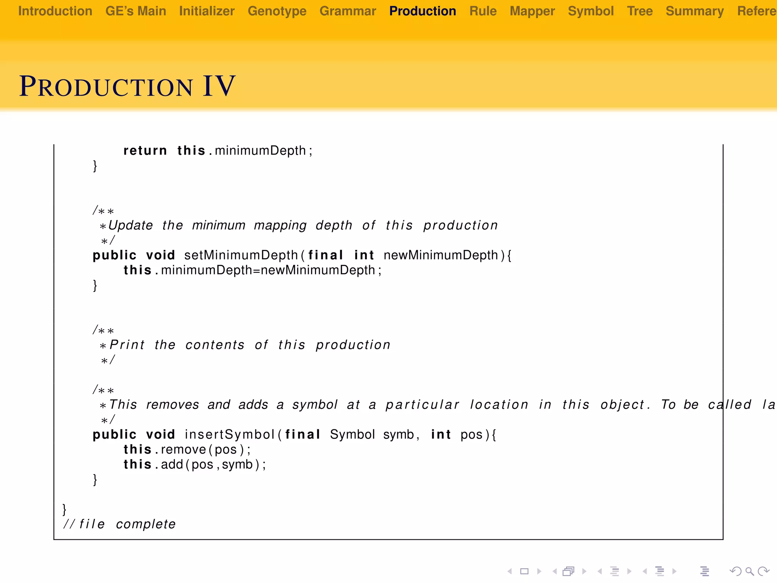Jump to previous frame arrow
The image size is (777, 583).
pyautogui.click(x=555, y=571)
